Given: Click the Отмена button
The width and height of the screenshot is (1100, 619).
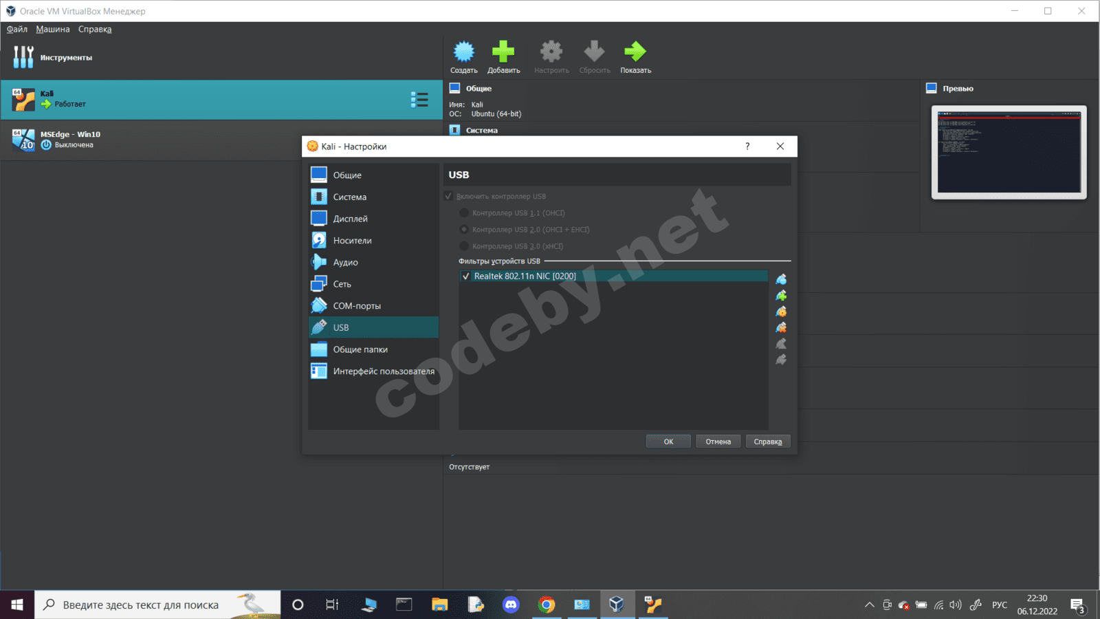Looking at the screenshot, I should [x=718, y=442].
